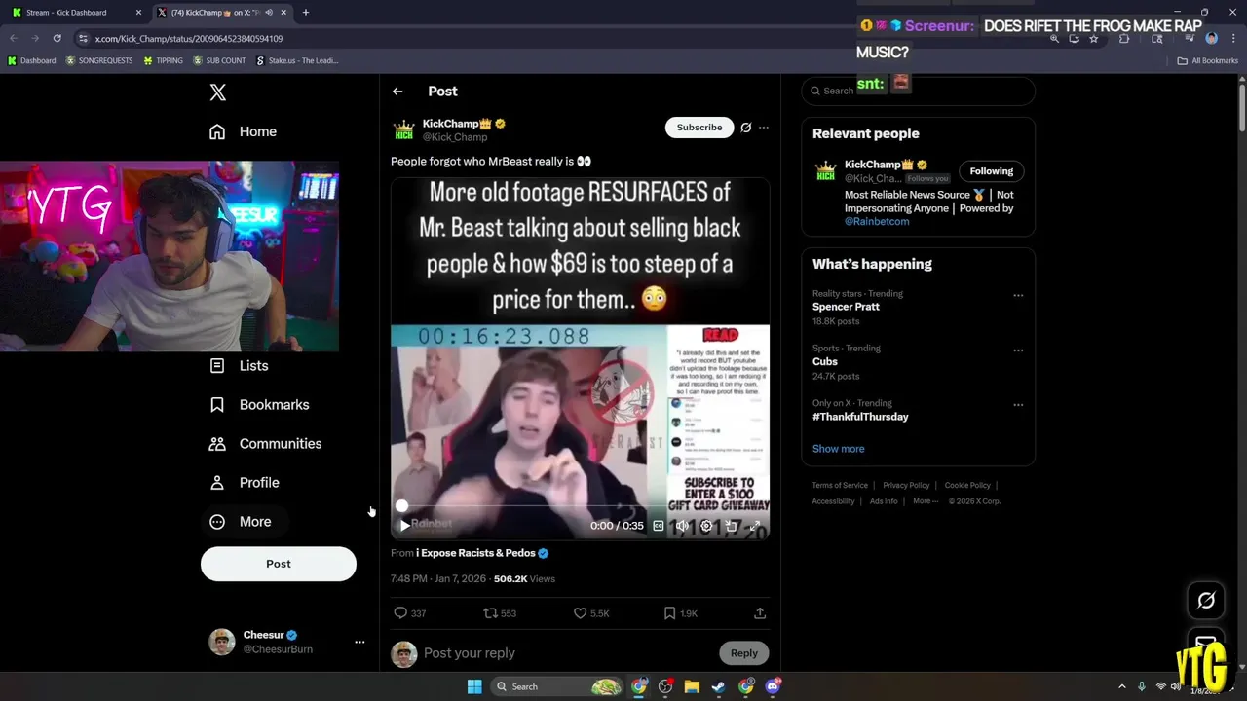
Task: Open the floating Grok button
Action: point(1206,601)
